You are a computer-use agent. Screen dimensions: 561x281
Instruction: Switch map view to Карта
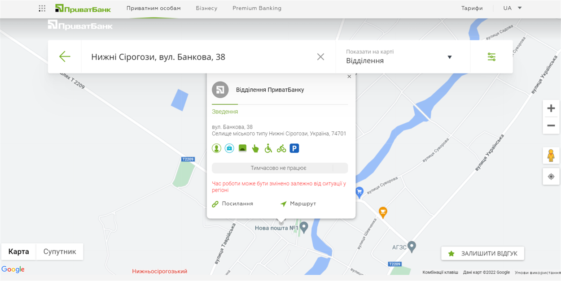coord(19,252)
